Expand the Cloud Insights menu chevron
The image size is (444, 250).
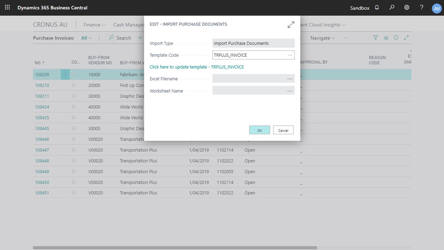pyautogui.click(x=343, y=25)
